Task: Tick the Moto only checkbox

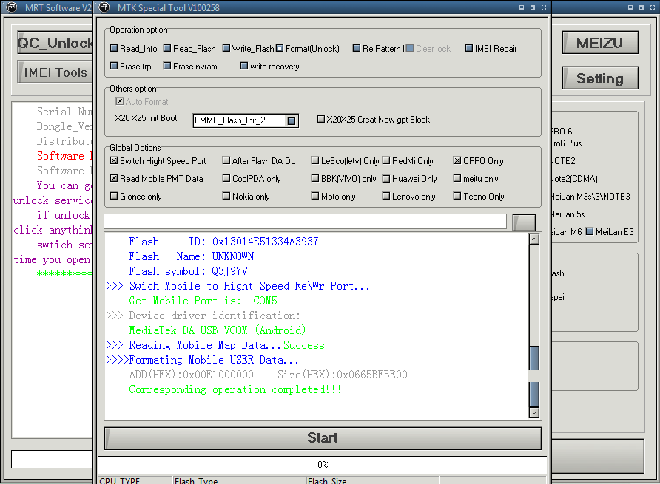Action: 315,196
